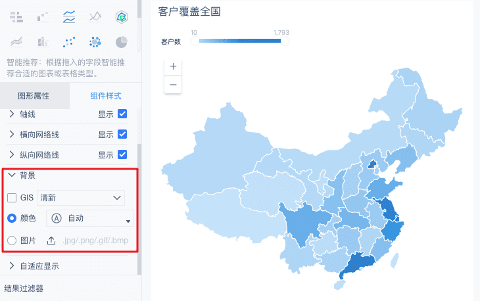Choose the pie chart type icon
This screenshot has width=480, height=301.
[121, 42]
